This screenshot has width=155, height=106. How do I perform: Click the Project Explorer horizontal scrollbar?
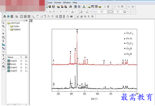click(x=17, y=105)
